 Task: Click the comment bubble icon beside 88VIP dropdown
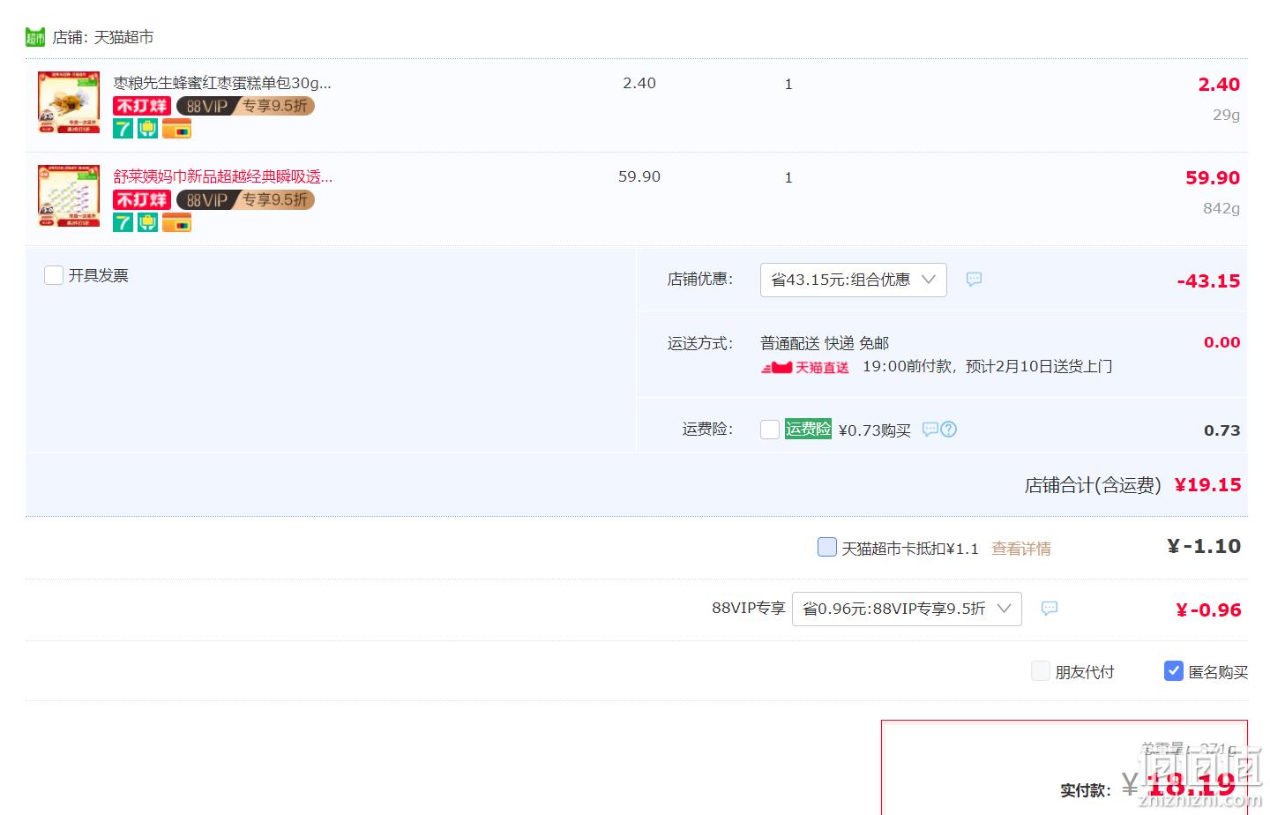(1049, 608)
